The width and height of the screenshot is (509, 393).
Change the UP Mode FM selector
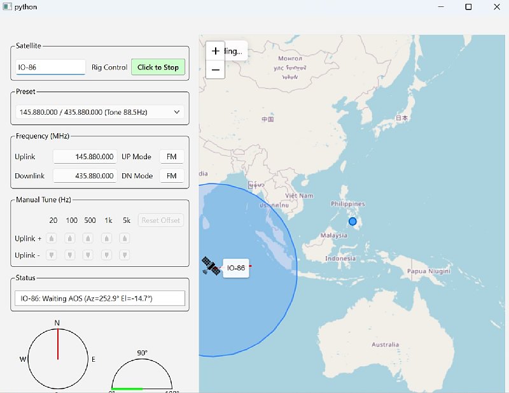pyautogui.click(x=172, y=157)
